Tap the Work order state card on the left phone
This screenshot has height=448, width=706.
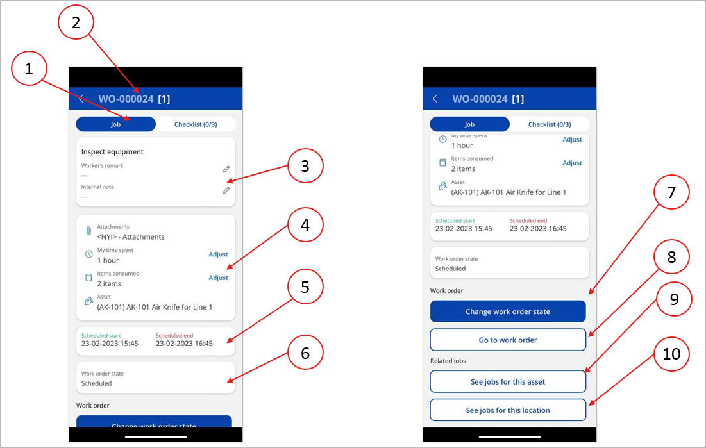[155, 378]
